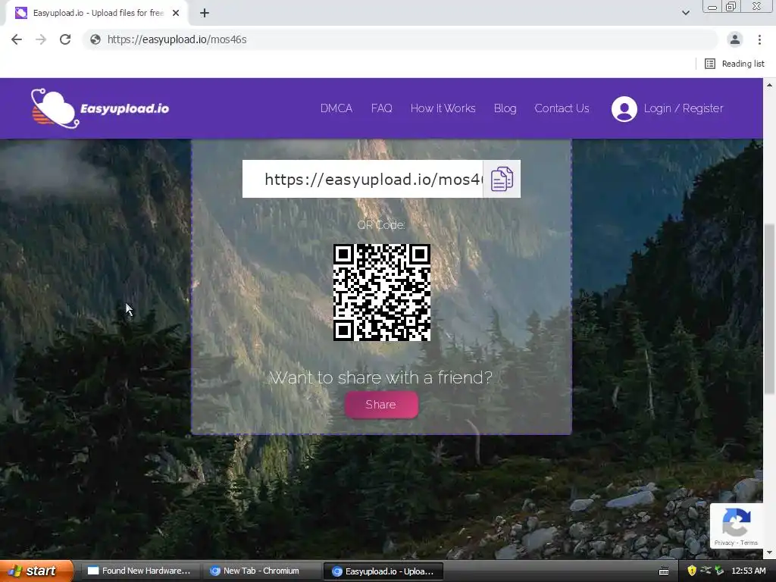Open the Chromium three-dot menu
This screenshot has width=776, height=582.
pyautogui.click(x=759, y=39)
